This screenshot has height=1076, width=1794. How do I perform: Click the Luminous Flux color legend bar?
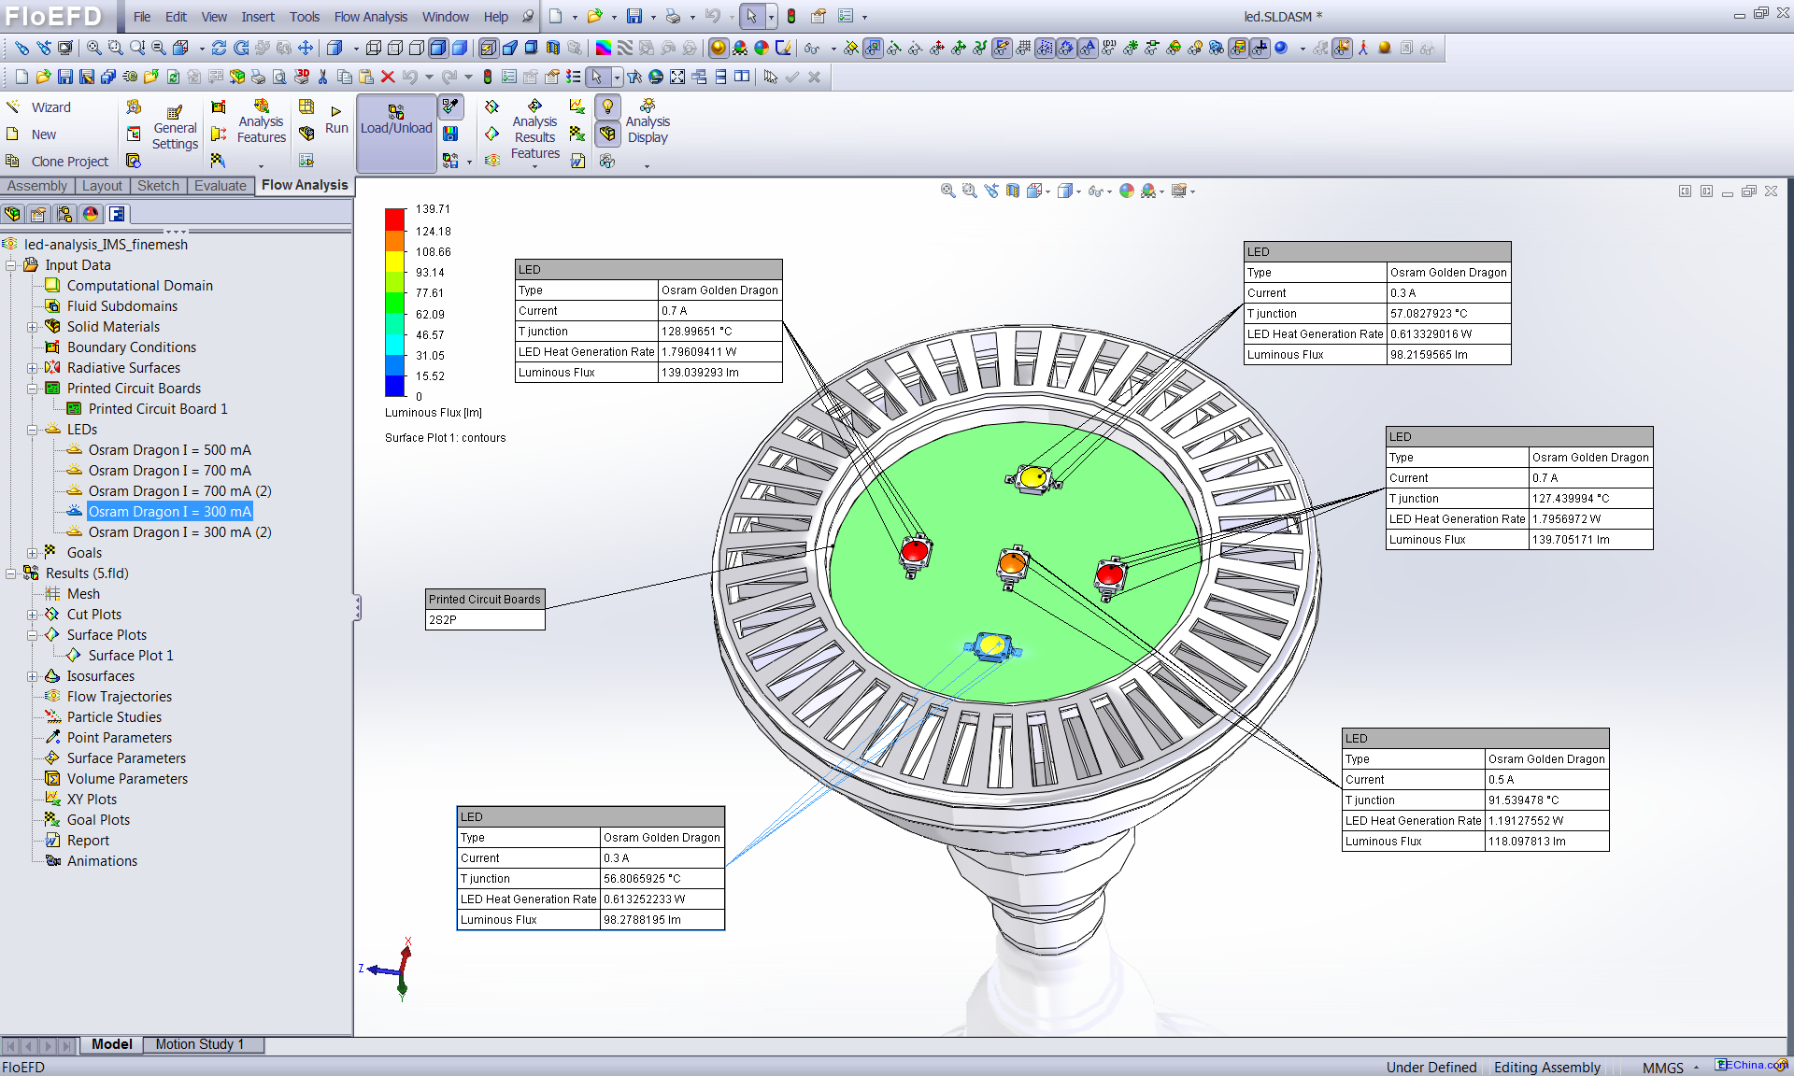pos(394,303)
